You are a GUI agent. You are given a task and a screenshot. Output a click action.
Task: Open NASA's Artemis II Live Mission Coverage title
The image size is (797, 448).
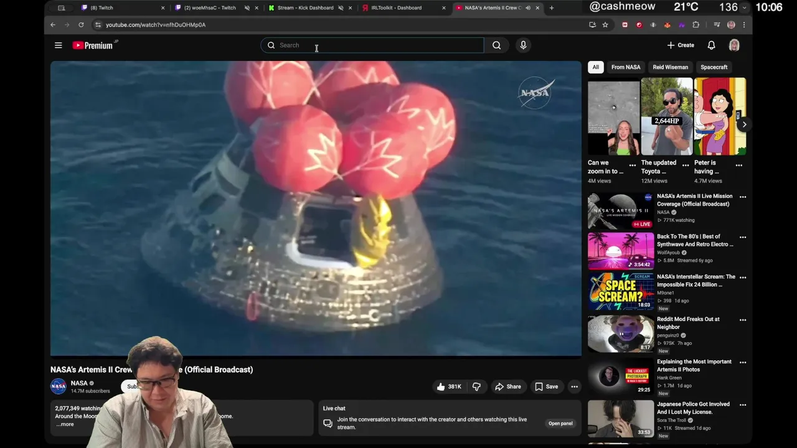[695, 200]
